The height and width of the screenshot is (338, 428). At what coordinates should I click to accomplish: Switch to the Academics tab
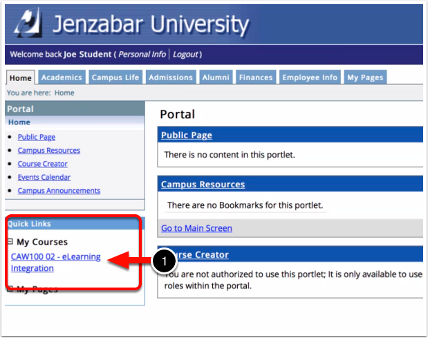(x=62, y=77)
